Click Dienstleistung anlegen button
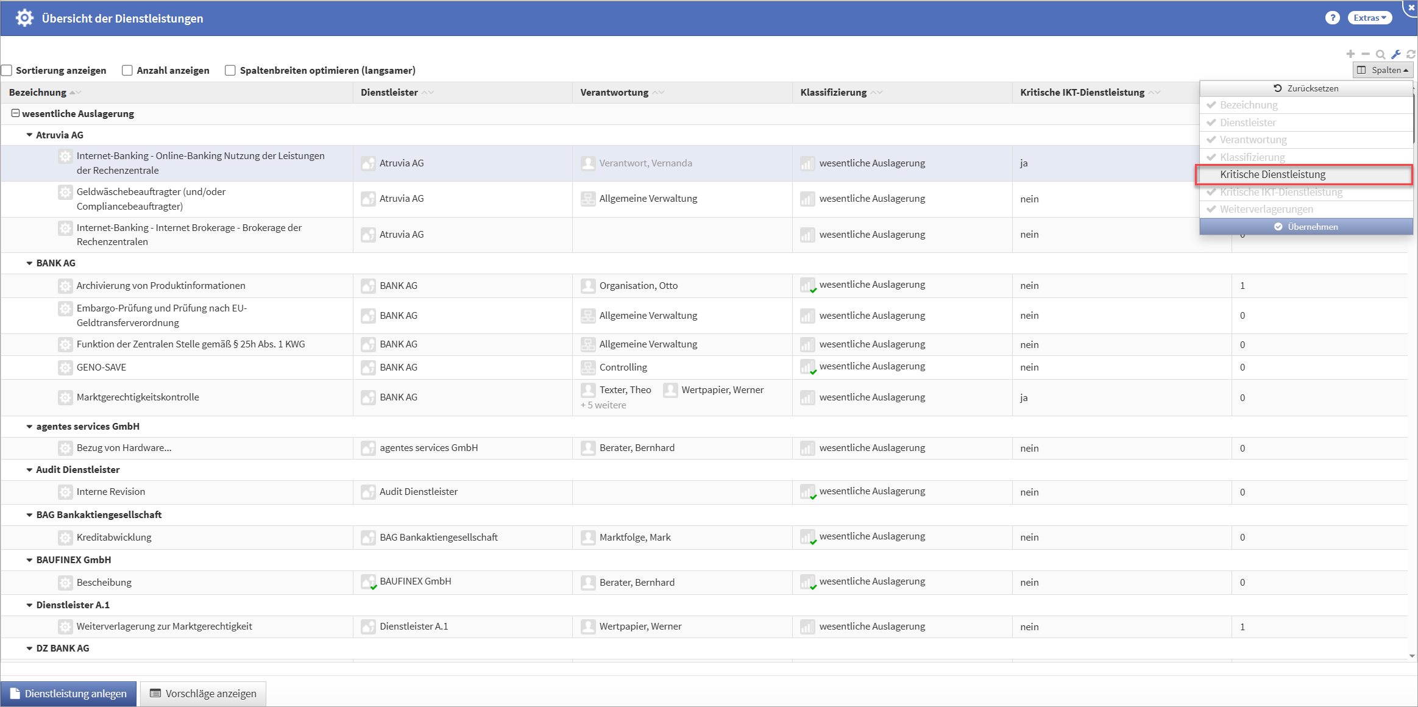 (69, 694)
